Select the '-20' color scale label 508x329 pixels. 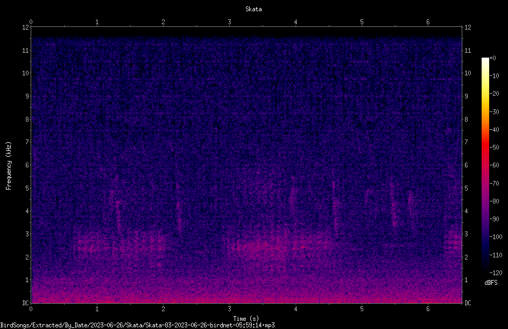click(x=494, y=94)
